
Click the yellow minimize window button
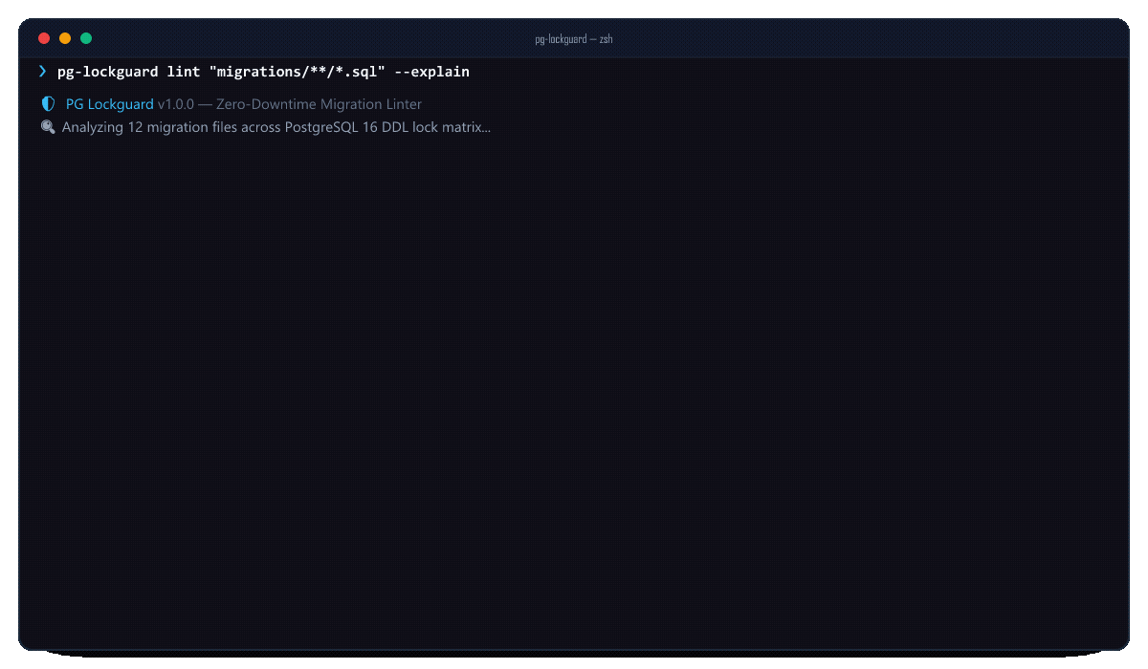pyautogui.click(x=65, y=38)
